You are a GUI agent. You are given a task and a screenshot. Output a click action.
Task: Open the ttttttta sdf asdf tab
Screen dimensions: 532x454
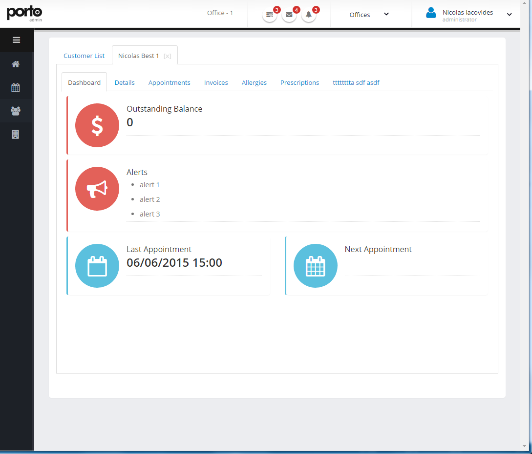[356, 82]
